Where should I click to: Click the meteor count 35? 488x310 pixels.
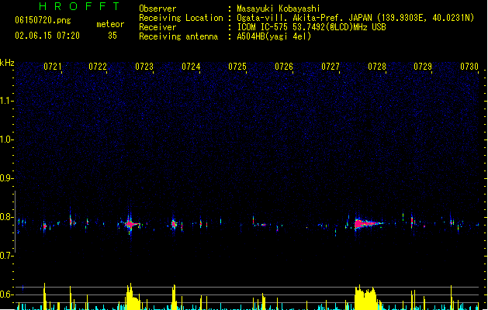tap(112, 36)
